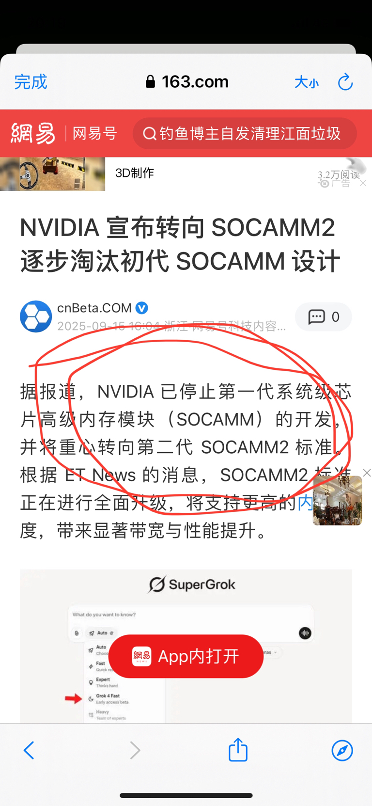Go back with the left chevron
The width and height of the screenshot is (372, 806).
[x=29, y=750]
